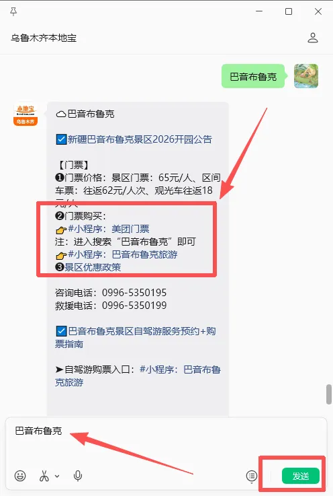Open the emoji picker

(x=20, y=475)
